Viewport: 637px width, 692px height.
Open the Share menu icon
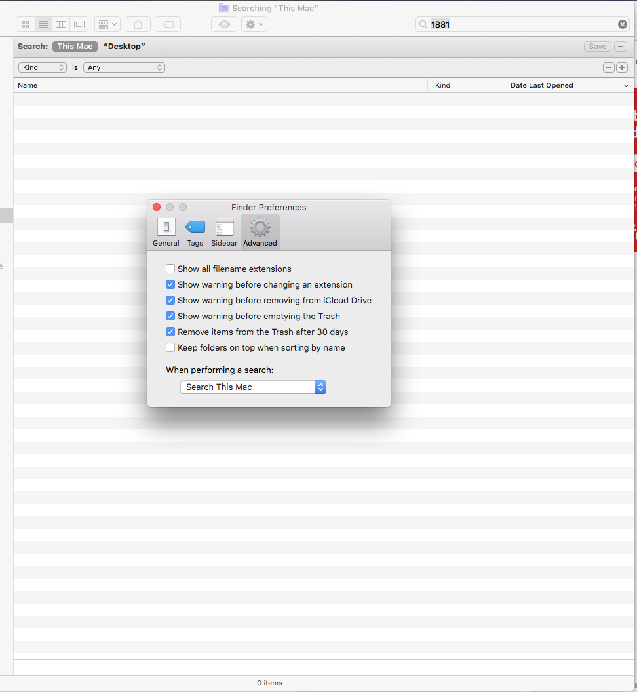point(137,24)
